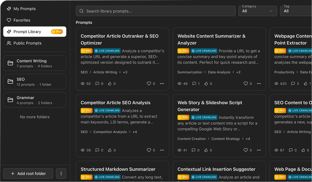
Task: Open more options on Competitor Article Outranker card
Action: click(x=162, y=84)
